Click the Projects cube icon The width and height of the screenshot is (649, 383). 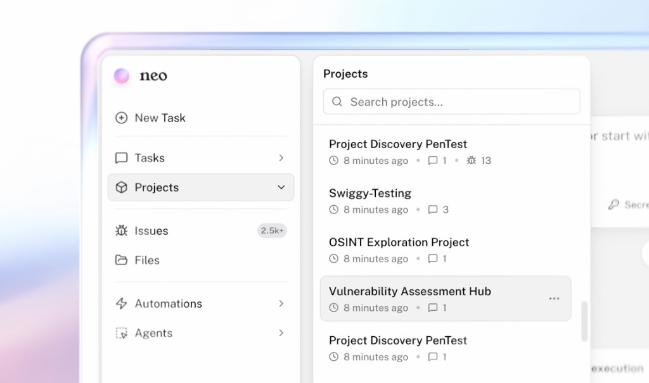tap(121, 187)
